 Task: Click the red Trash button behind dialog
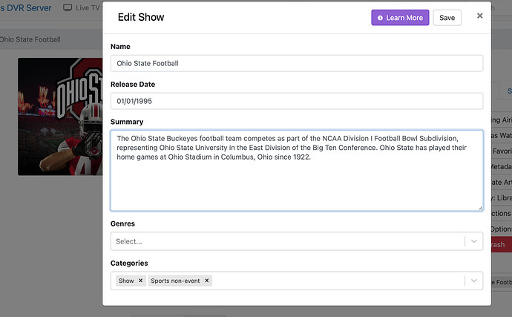point(498,244)
